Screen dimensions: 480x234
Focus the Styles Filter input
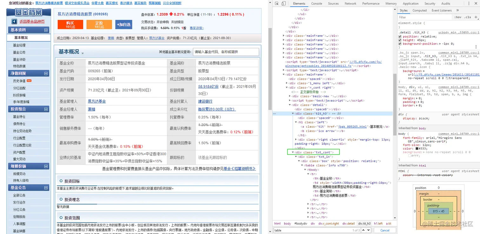[x=425, y=17]
